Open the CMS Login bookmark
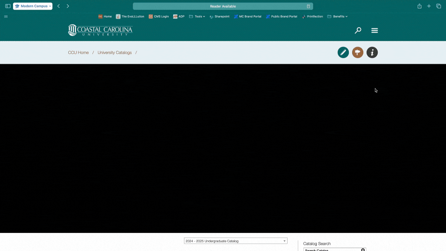Screen dimensions: 446x251 [x=159, y=16]
